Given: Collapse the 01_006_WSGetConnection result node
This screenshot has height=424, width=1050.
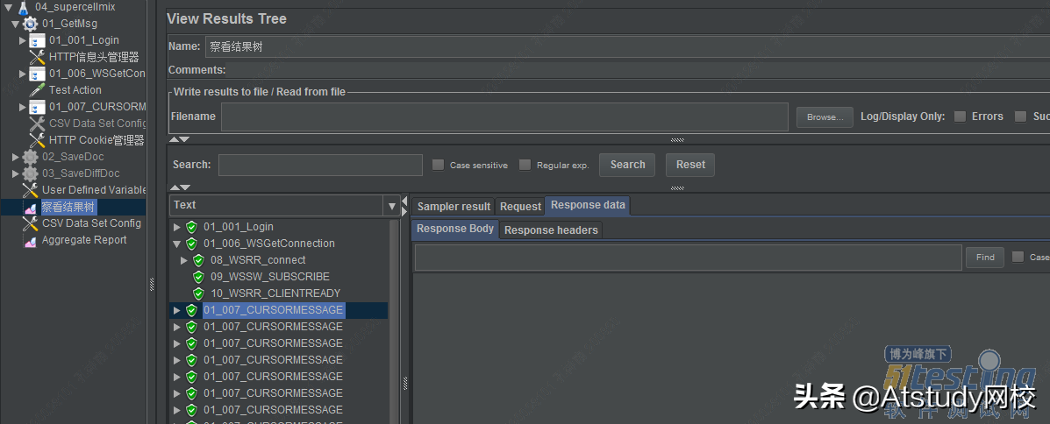Looking at the screenshot, I should (177, 244).
